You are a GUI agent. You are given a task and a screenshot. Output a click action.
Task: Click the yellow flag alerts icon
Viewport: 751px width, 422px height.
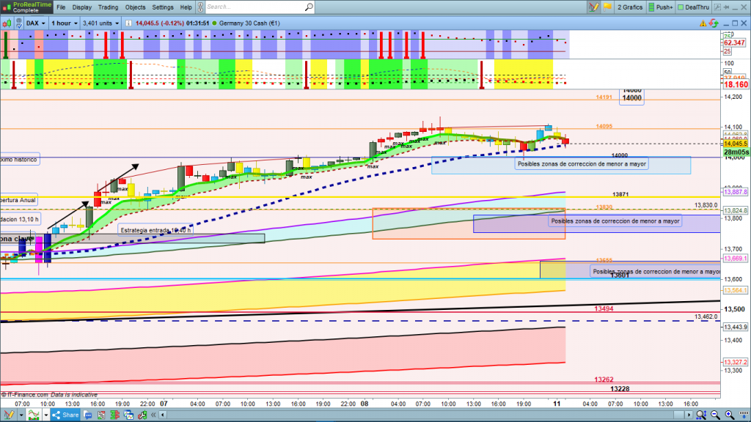(607, 7)
